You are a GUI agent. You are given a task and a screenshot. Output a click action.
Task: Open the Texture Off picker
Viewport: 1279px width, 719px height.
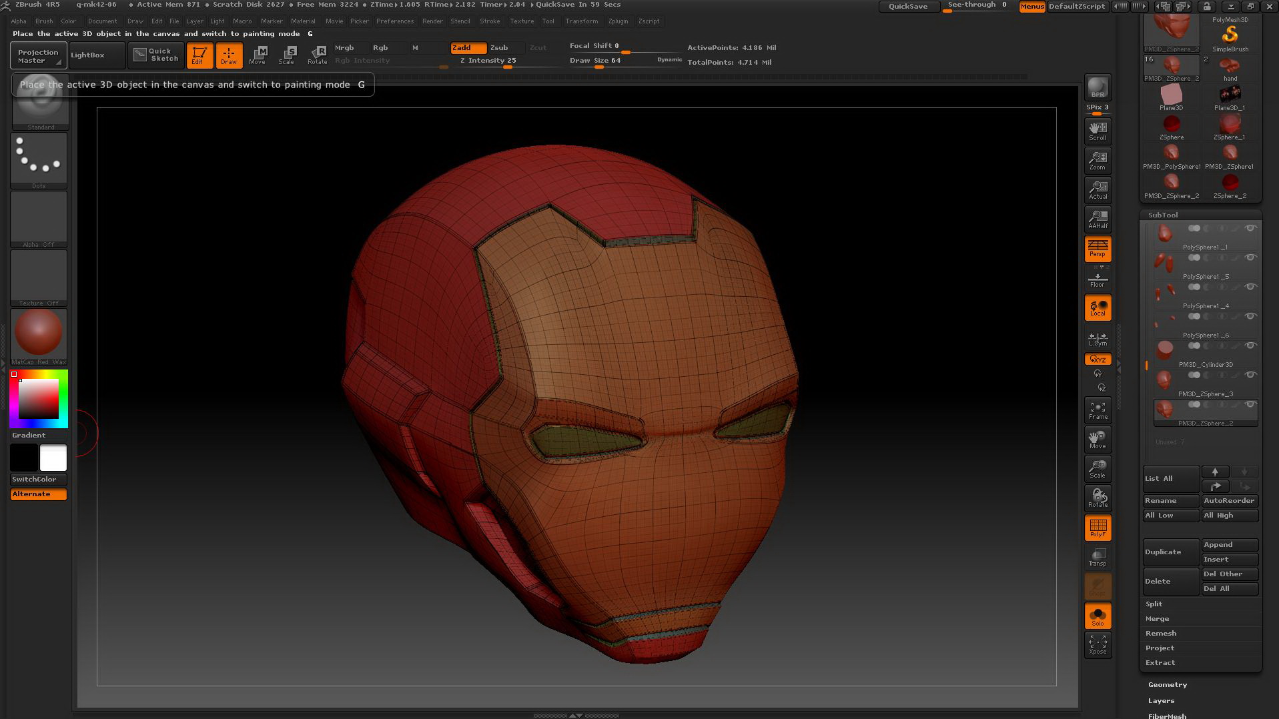coord(39,278)
